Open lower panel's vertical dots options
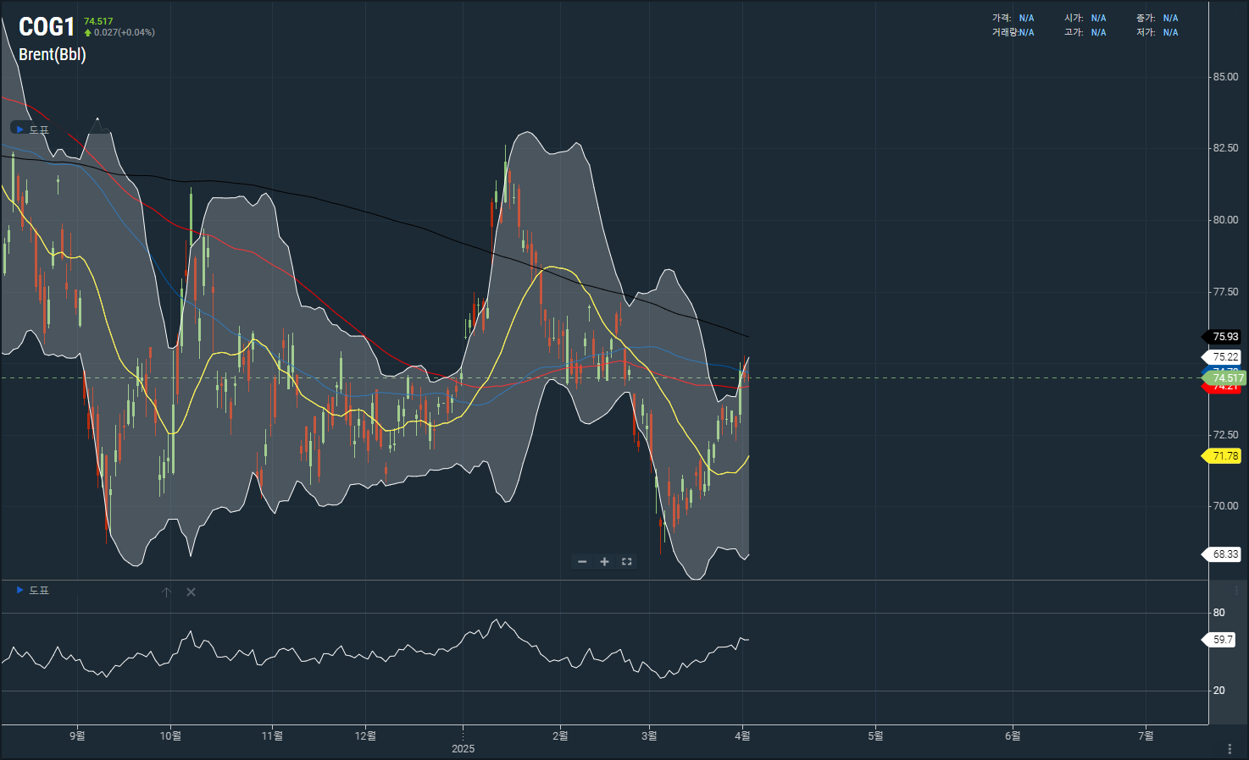The height and width of the screenshot is (760, 1249). pyautogui.click(x=1236, y=590)
